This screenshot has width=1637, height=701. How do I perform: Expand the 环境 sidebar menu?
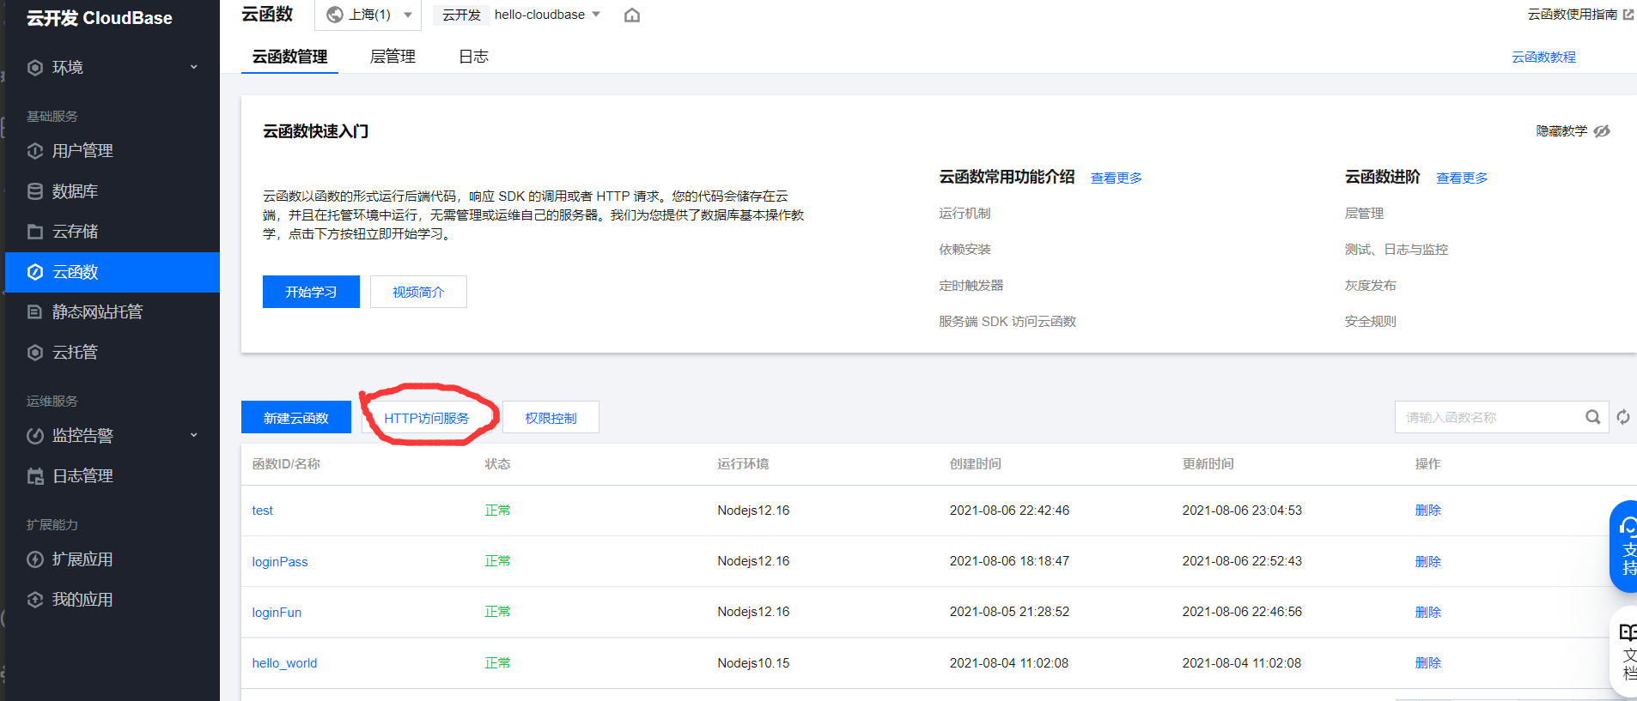pyautogui.click(x=194, y=68)
